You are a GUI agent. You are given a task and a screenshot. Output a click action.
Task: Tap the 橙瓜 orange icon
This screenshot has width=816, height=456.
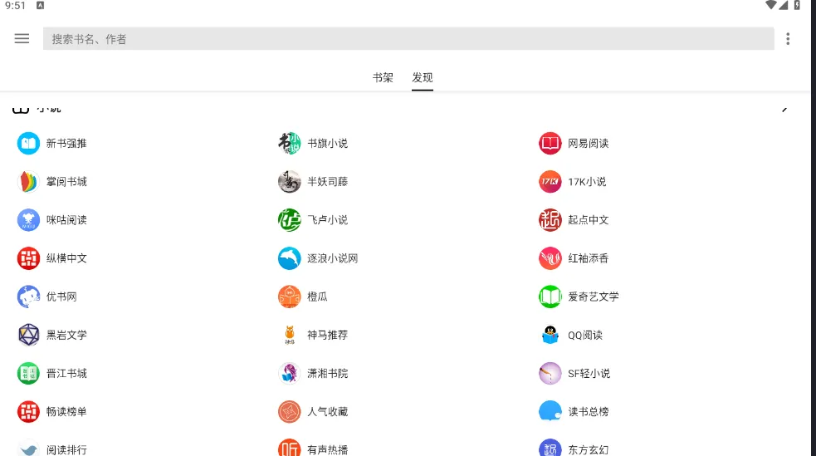pyautogui.click(x=290, y=297)
